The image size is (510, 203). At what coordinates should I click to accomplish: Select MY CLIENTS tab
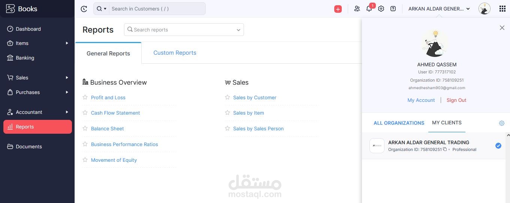coord(447,123)
